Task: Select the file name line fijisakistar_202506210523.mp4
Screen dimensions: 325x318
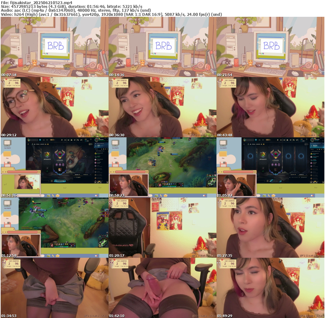Action: click(37, 3)
